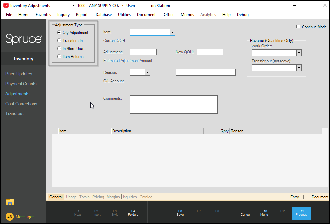Click the Qnty column header

pos(216,131)
